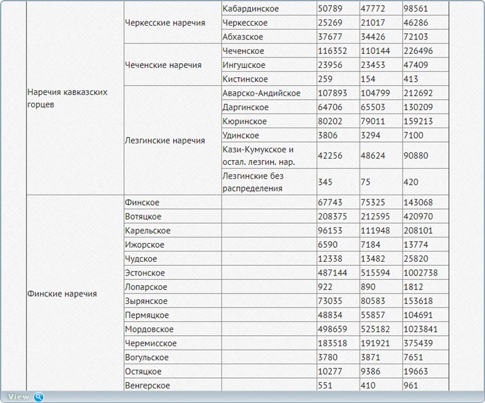Click the View label at bottom
Viewport: 485px width, 403px height.
[x=19, y=397]
